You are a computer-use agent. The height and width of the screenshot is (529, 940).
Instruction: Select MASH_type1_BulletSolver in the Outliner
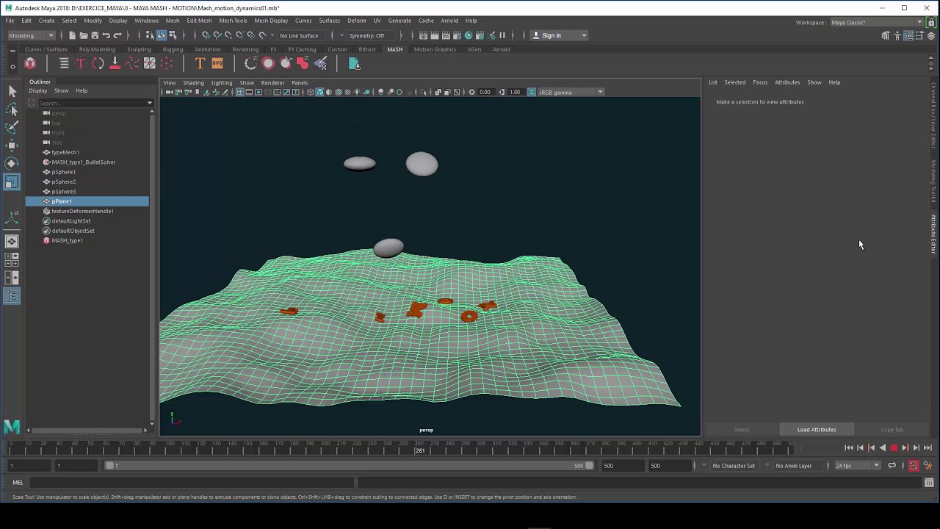(84, 162)
